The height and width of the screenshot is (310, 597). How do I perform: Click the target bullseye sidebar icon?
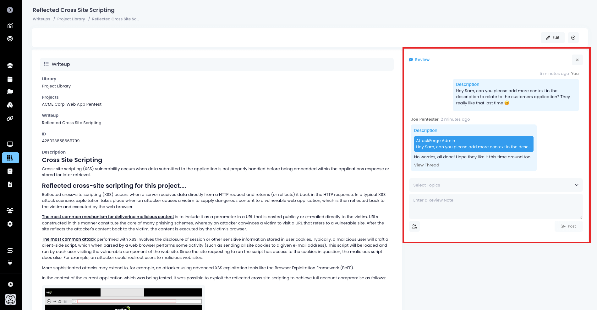10,39
